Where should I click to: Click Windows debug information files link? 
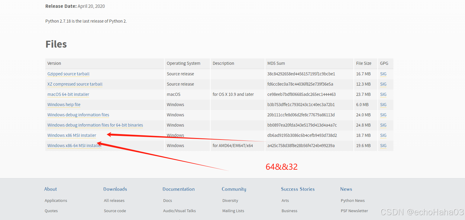78,115
